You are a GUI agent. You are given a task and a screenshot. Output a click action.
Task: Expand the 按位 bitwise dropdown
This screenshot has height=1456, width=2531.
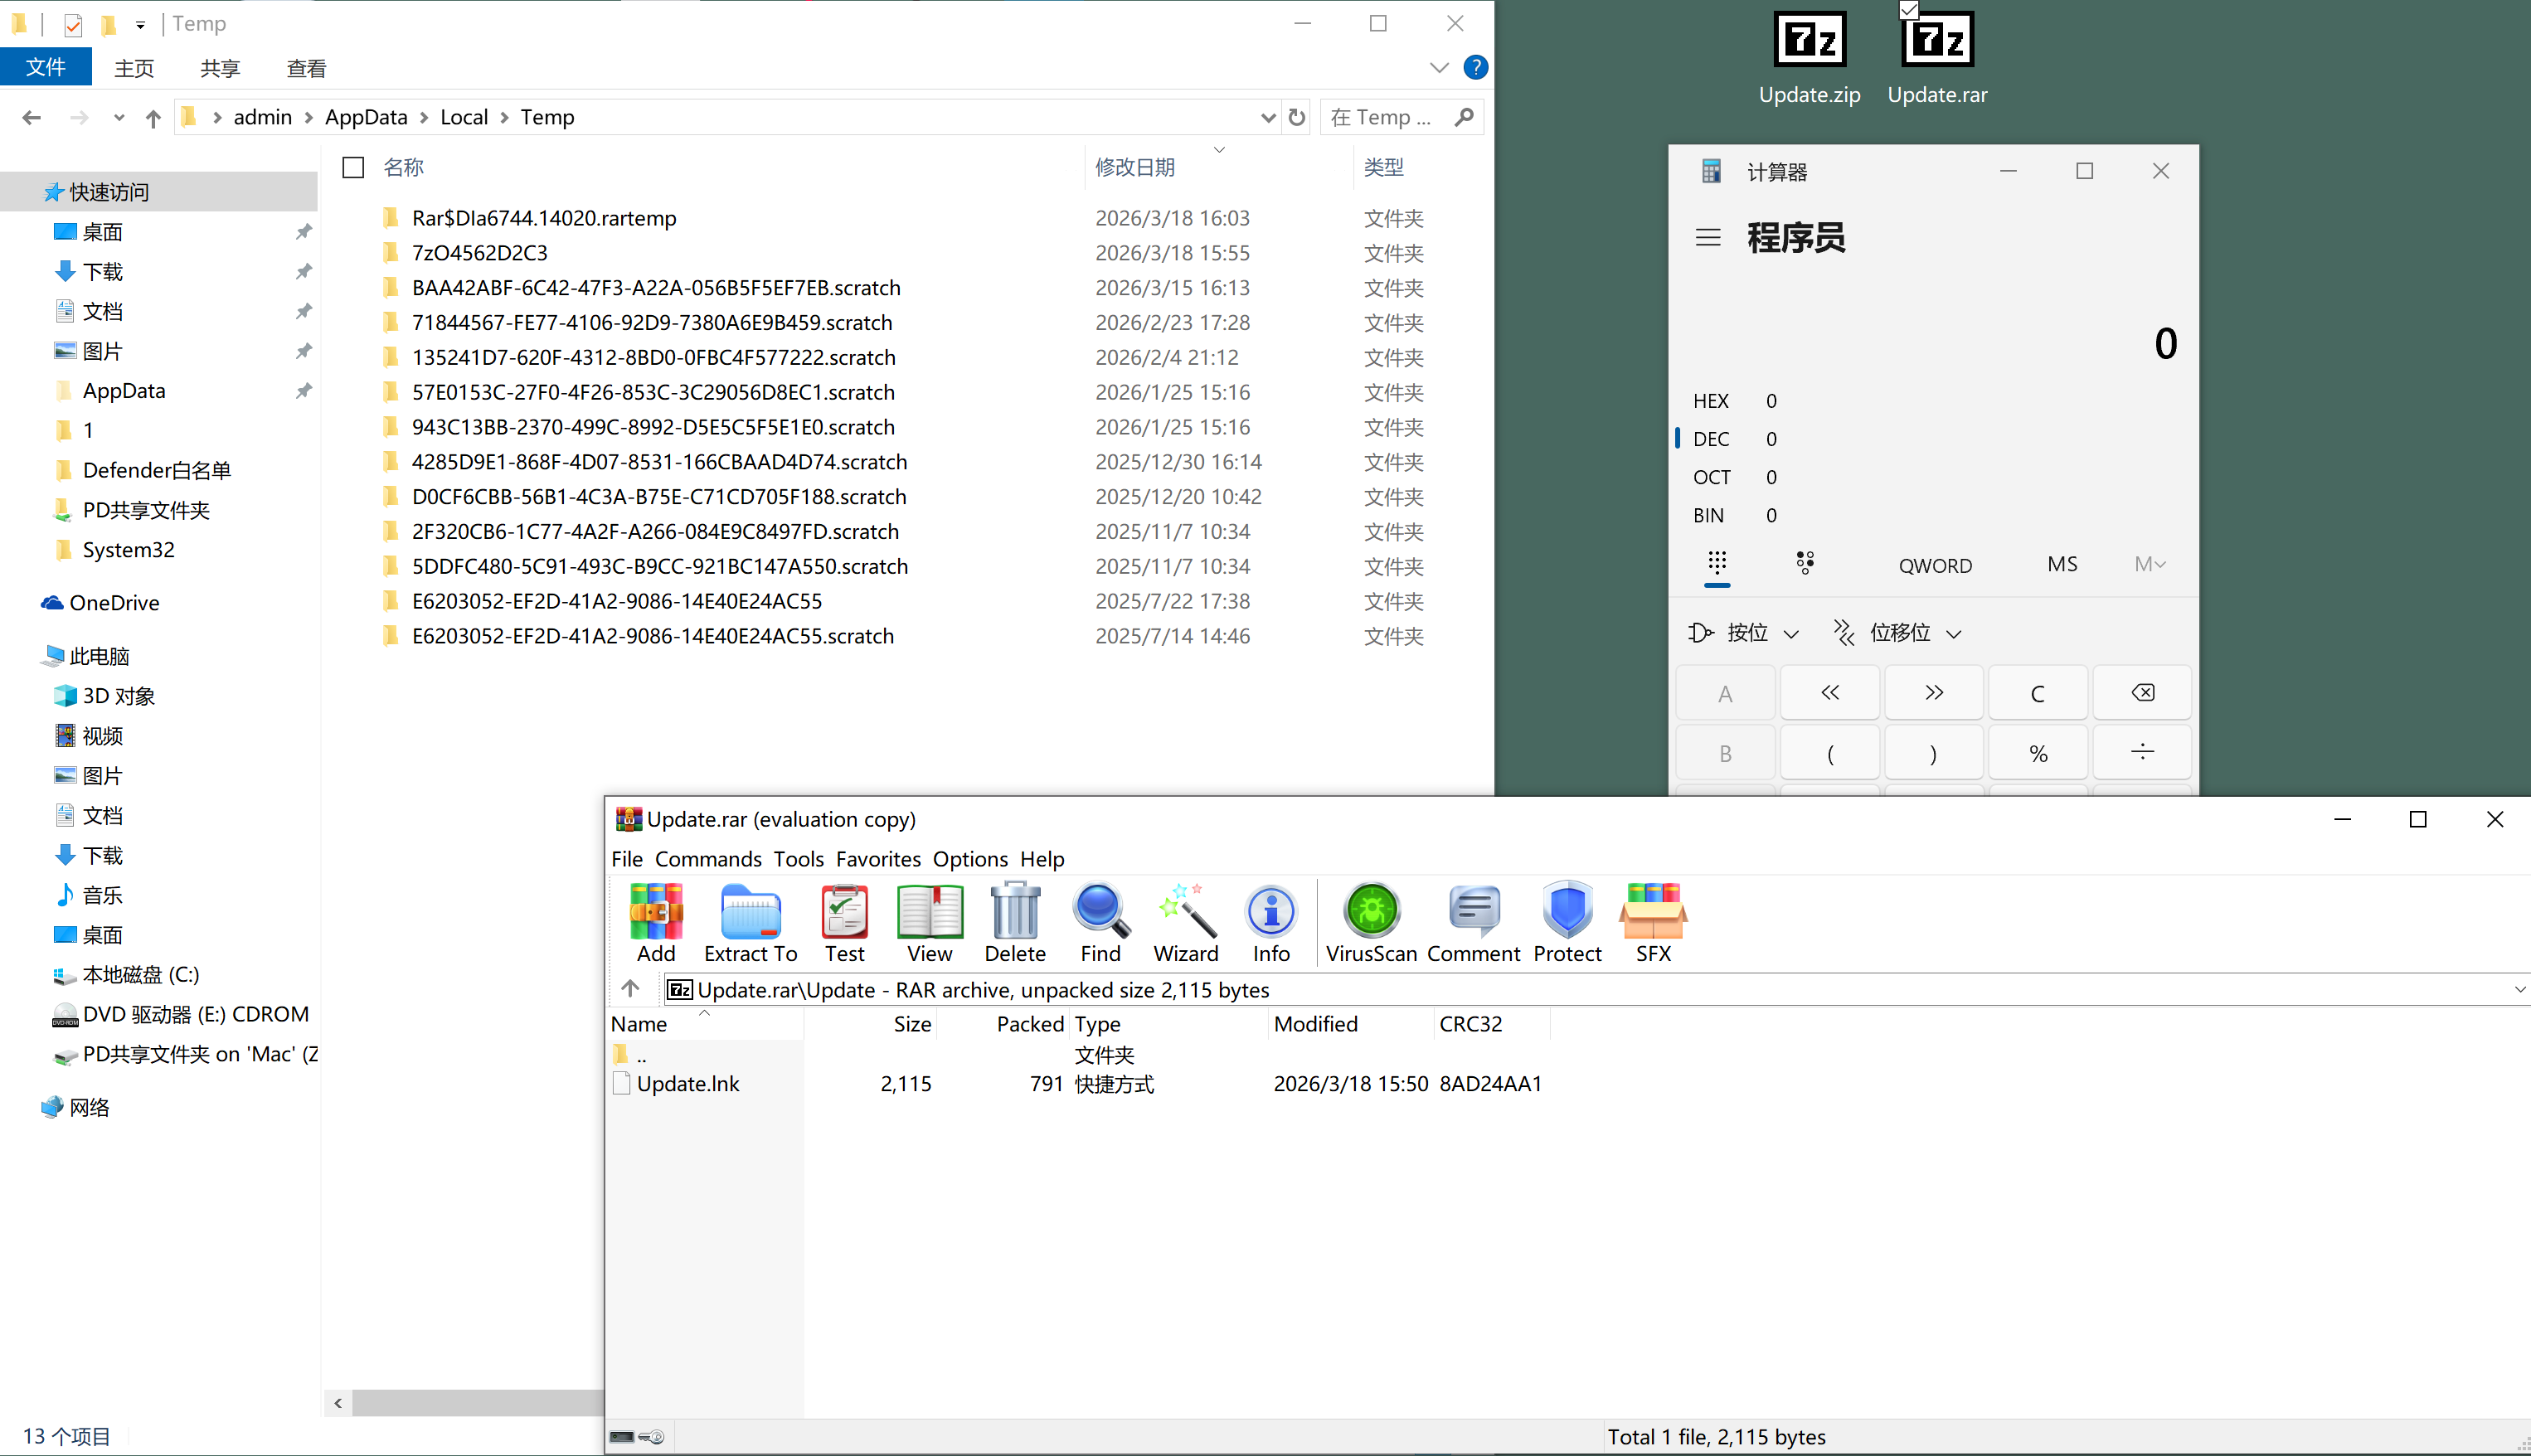pos(1745,633)
